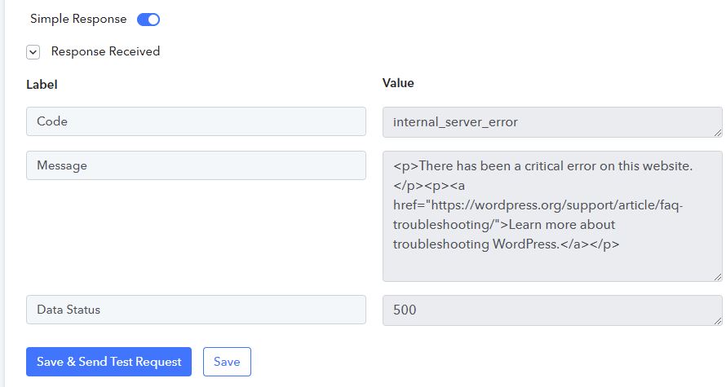Click the Response Received heading text
The height and width of the screenshot is (387, 726).
(x=105, y=51)
